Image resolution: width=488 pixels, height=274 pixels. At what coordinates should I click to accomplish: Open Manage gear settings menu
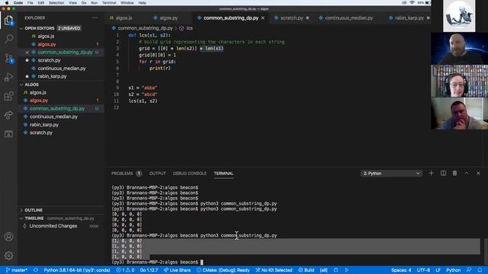(x=8, y=256)
